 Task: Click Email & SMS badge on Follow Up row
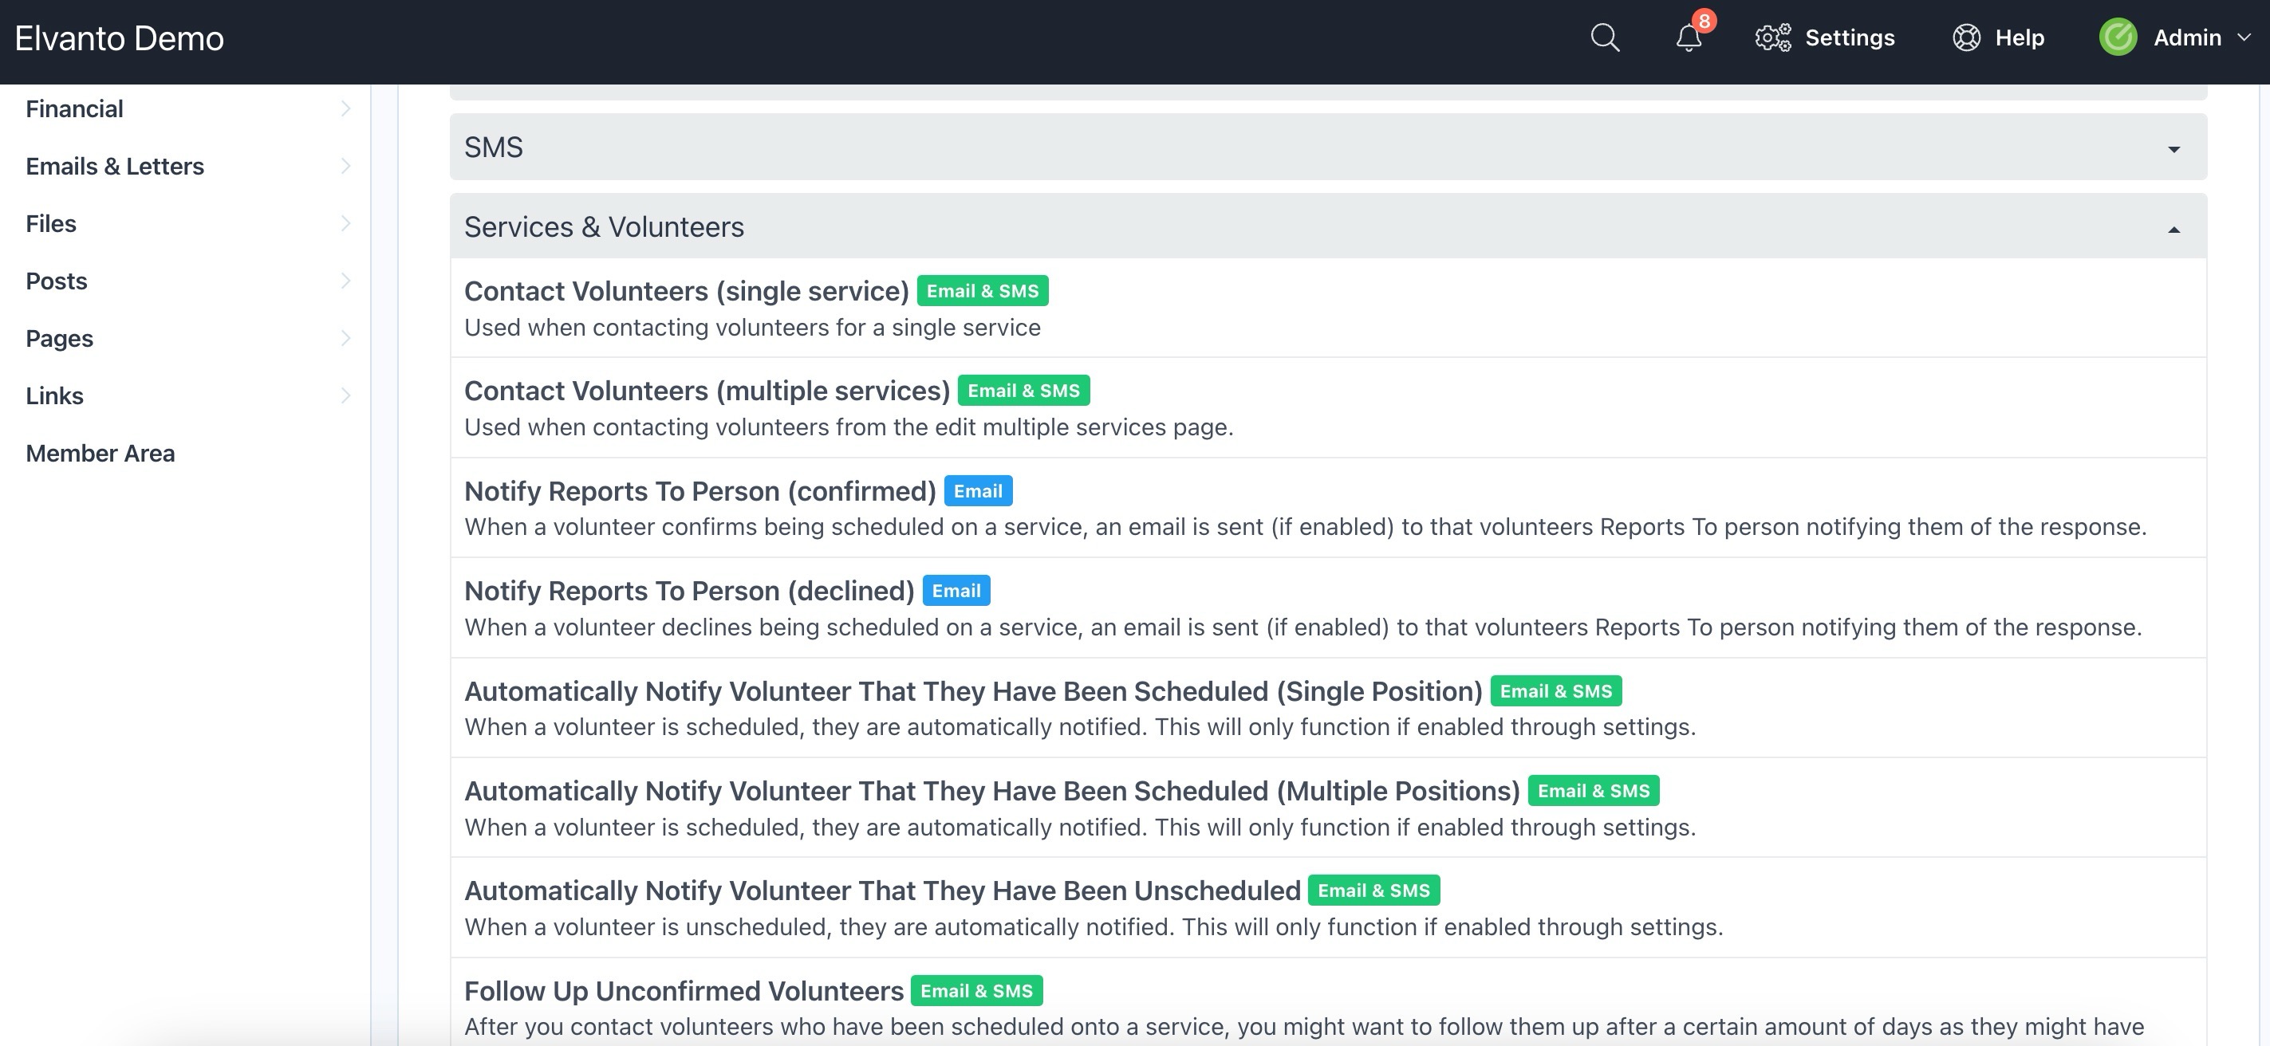click(x=976, y=990)
